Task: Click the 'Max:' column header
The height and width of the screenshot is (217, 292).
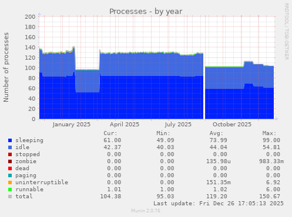Action: tap(269, 133)
